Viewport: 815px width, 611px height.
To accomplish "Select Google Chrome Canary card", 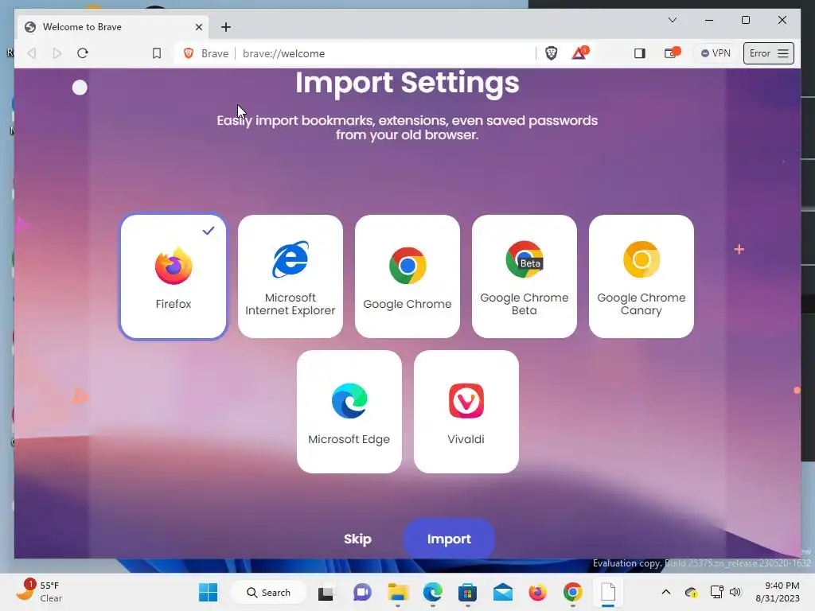I will coord(641,276).
